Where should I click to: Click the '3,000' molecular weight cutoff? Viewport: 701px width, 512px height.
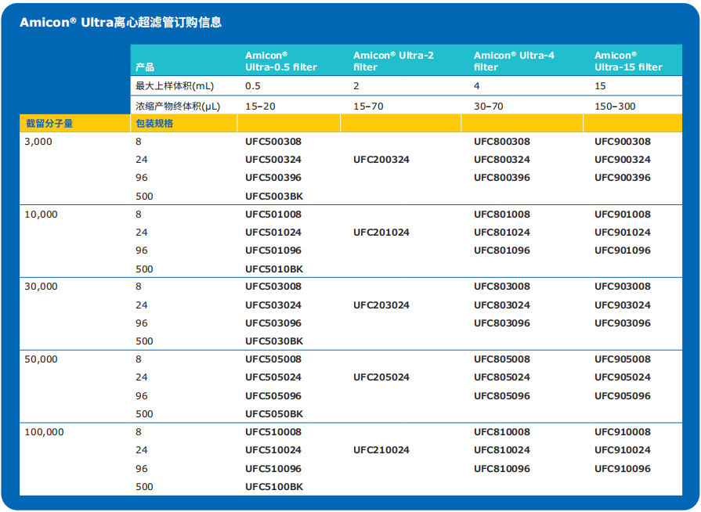pos(38,142)
